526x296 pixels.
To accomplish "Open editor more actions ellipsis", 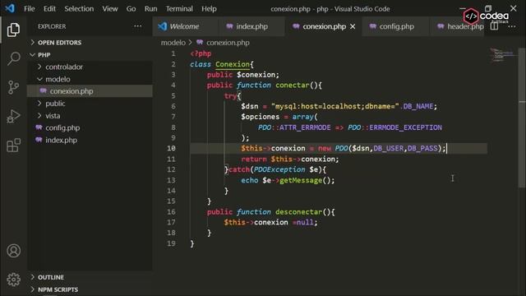I will click(512, 26).
